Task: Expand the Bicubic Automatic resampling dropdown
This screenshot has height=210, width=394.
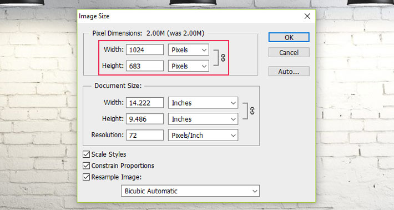Action: [190, 191]
